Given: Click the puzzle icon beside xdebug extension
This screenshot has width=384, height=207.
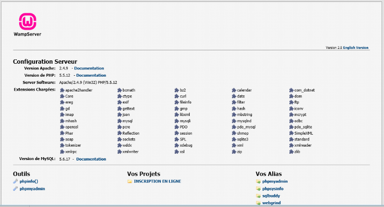Looking at the screenshot, I should (x=177, y=145).
